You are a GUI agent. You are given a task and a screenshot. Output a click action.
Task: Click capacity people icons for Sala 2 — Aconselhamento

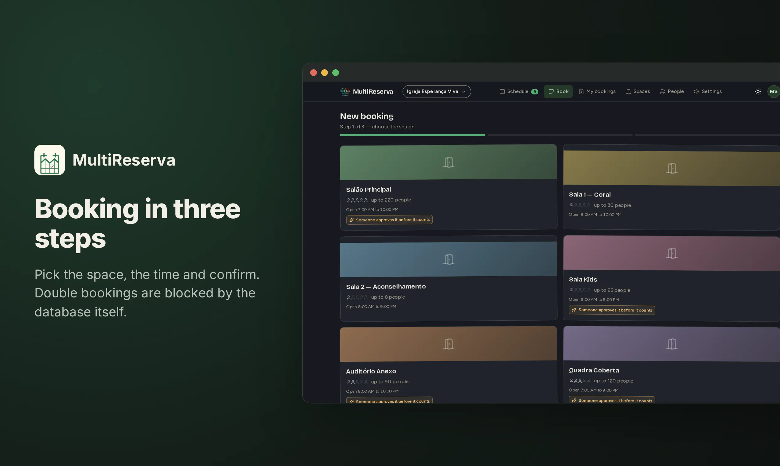357,297
